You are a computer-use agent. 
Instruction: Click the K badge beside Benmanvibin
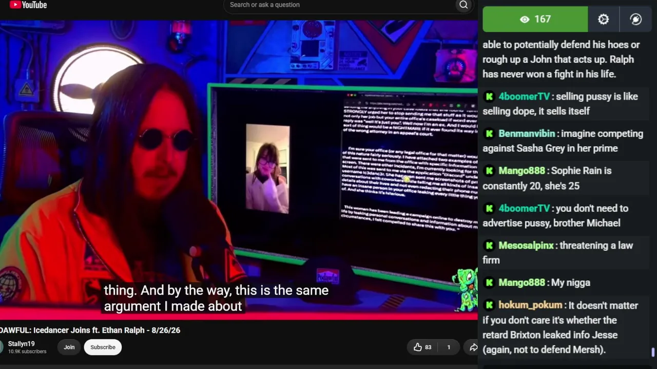[x=489, y=134]
